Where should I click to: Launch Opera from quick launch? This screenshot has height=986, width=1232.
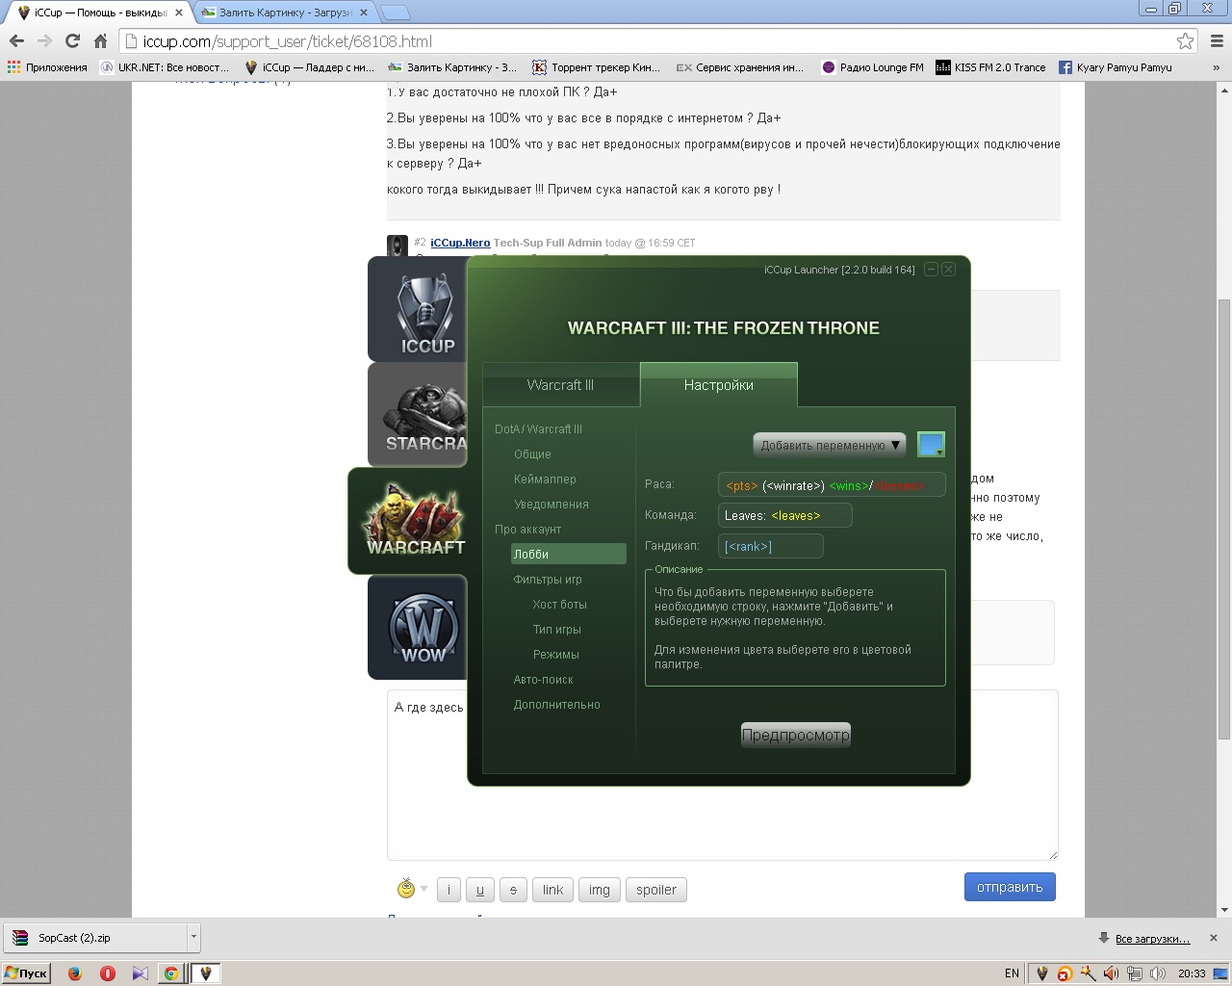pyautogui.click(x=108, y=973)
